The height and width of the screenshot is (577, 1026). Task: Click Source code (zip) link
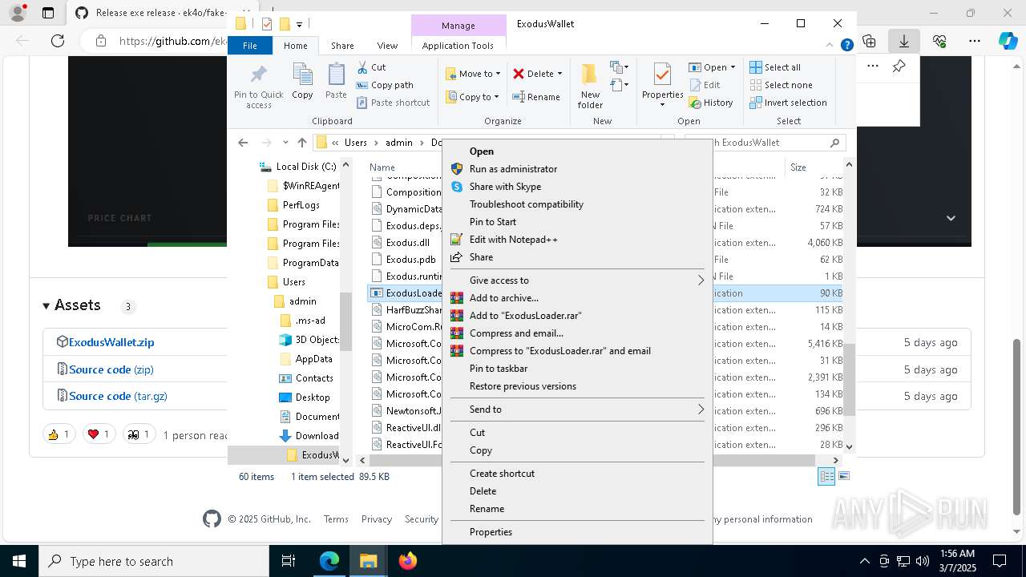coord(111,369)
